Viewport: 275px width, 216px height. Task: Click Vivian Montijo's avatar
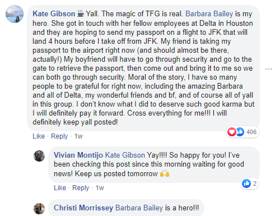39,156
